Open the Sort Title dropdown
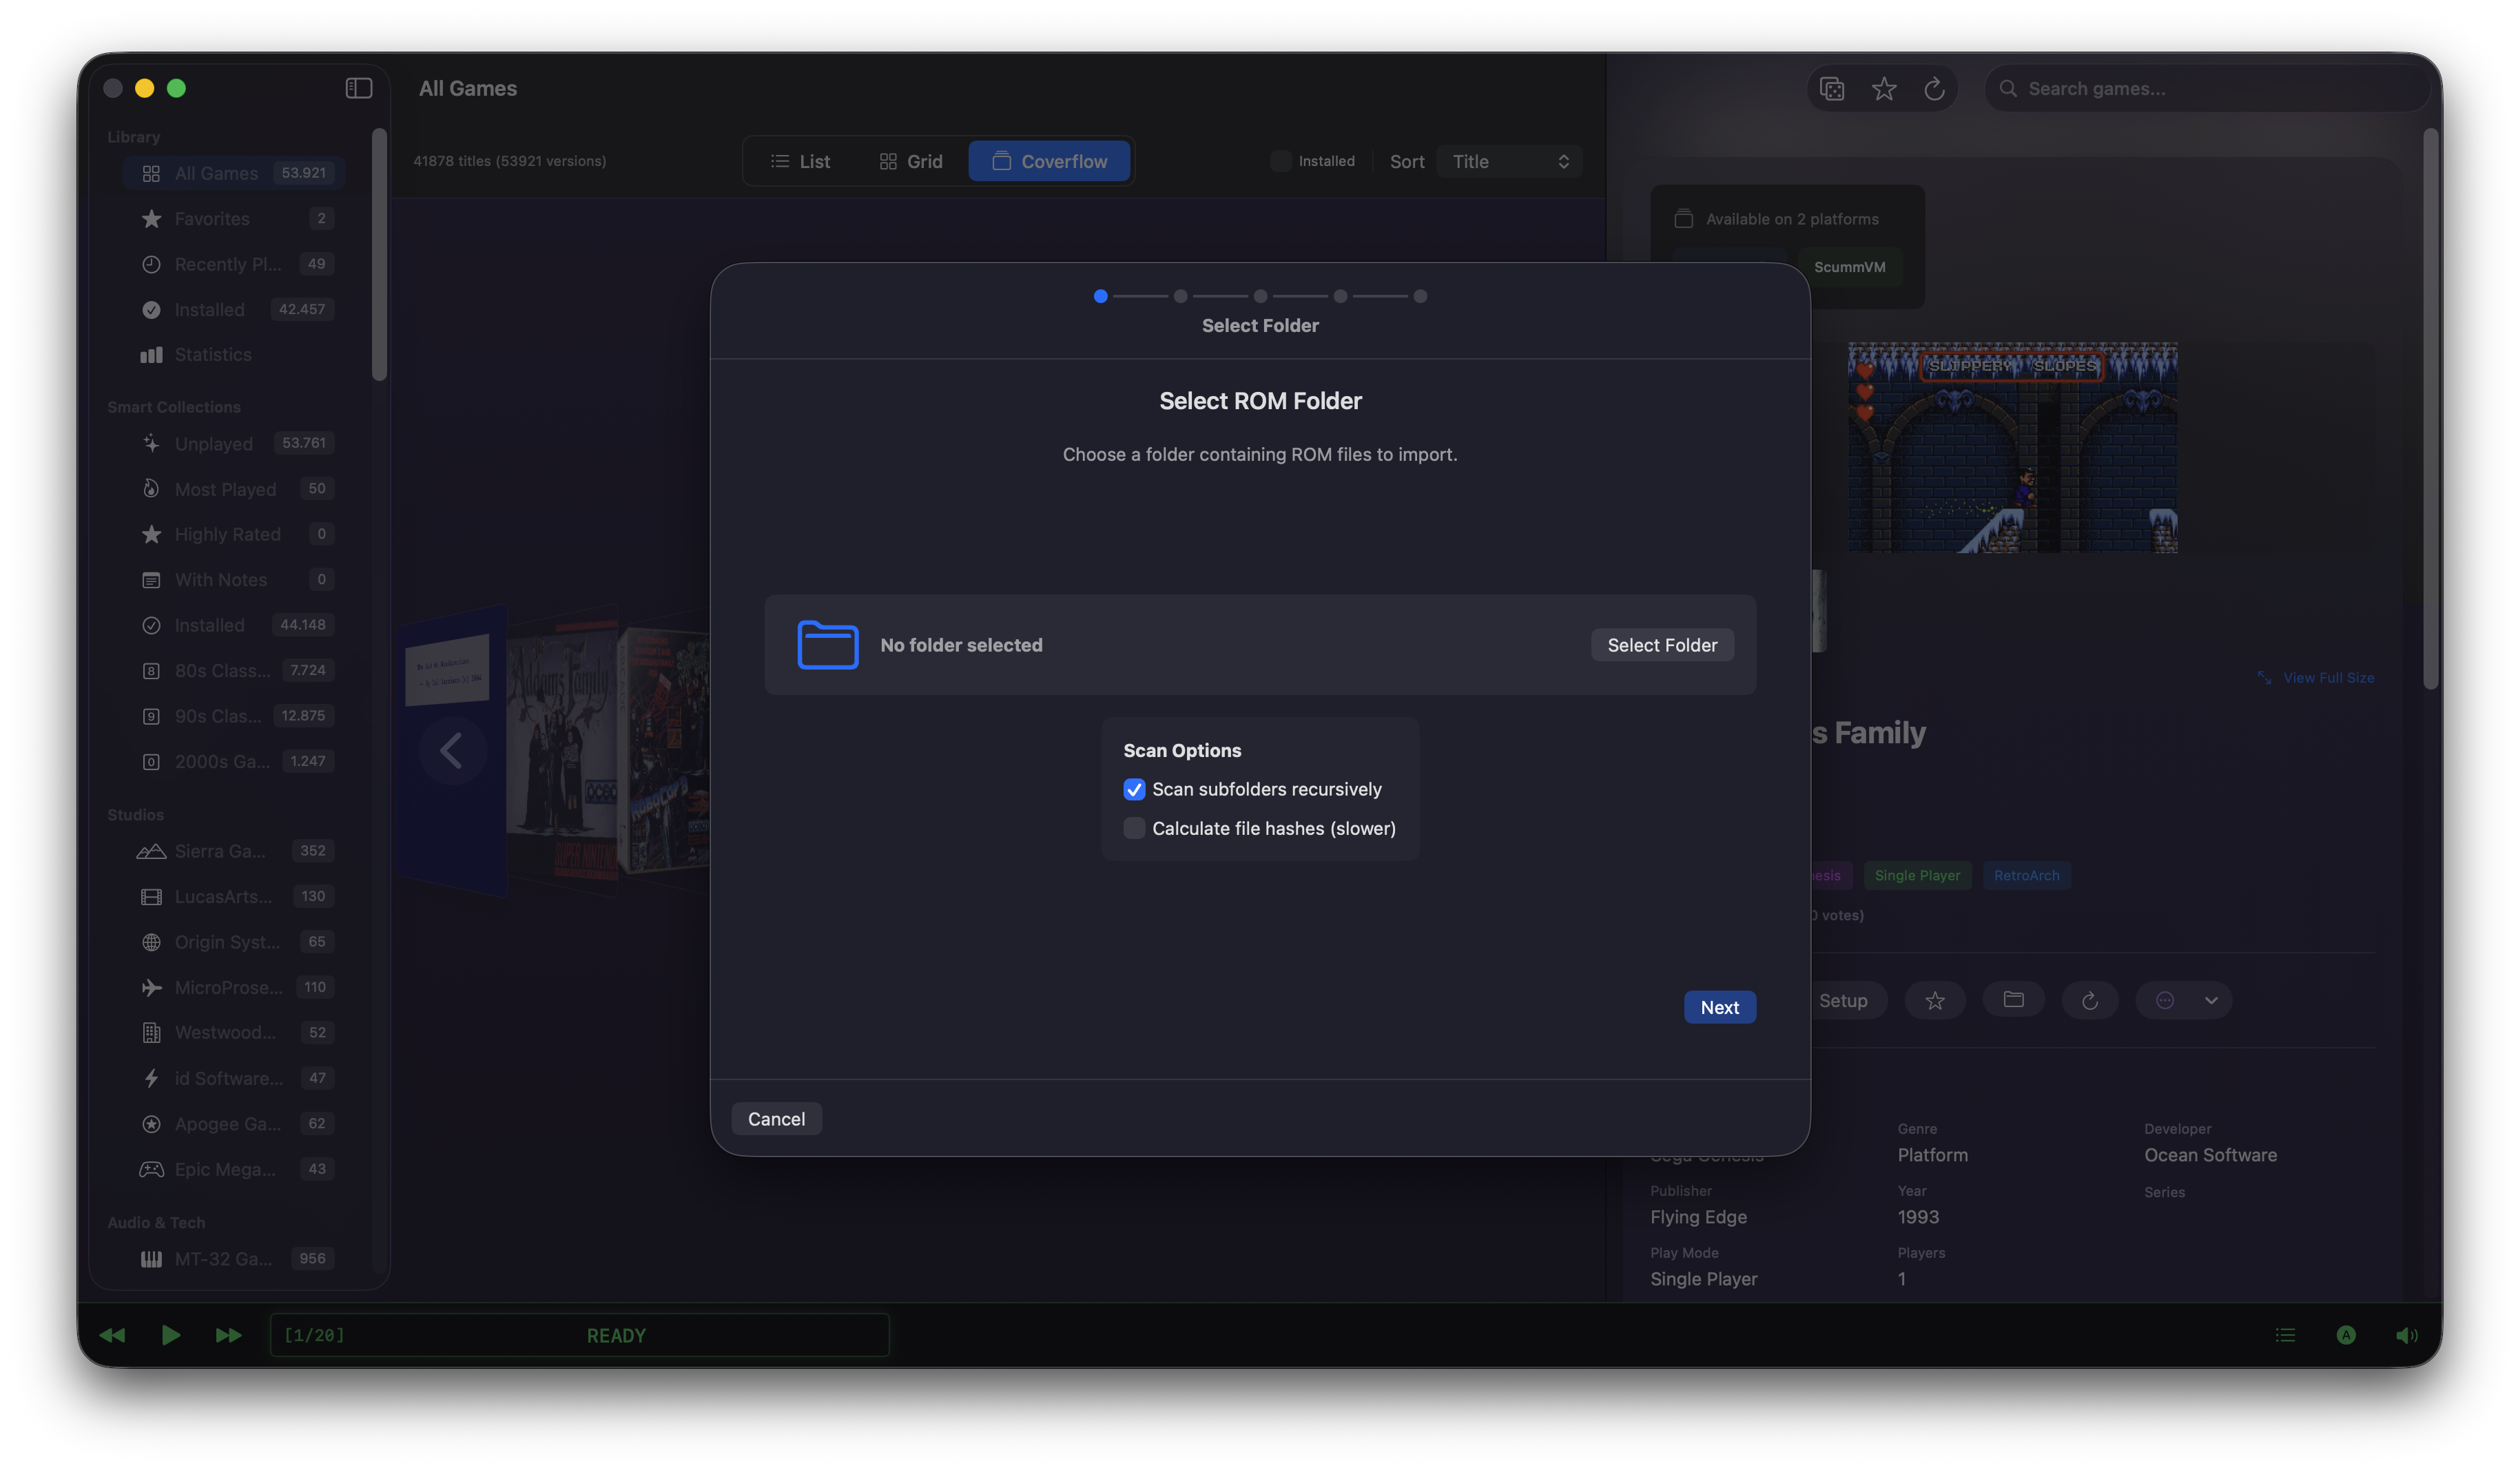2520x1470 pixels. click(1509, 161)
